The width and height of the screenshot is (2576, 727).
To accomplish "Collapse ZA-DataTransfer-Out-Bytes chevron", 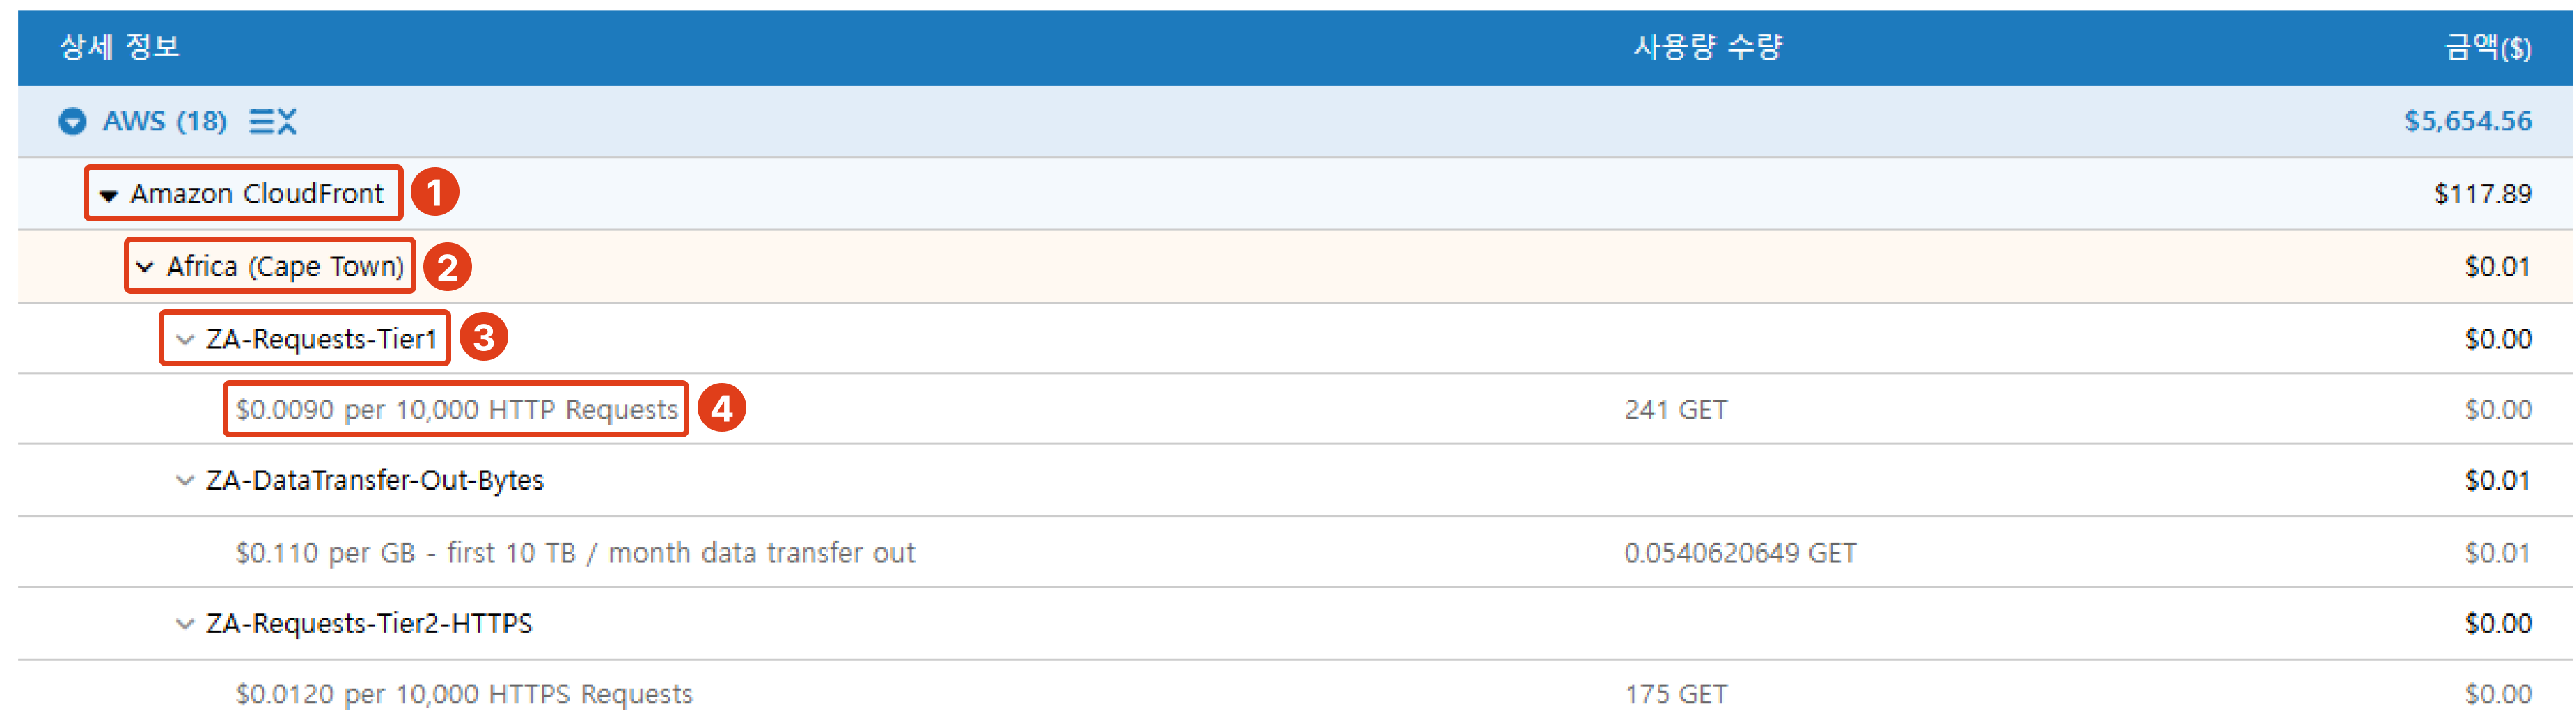I will [x=185, y=481].
